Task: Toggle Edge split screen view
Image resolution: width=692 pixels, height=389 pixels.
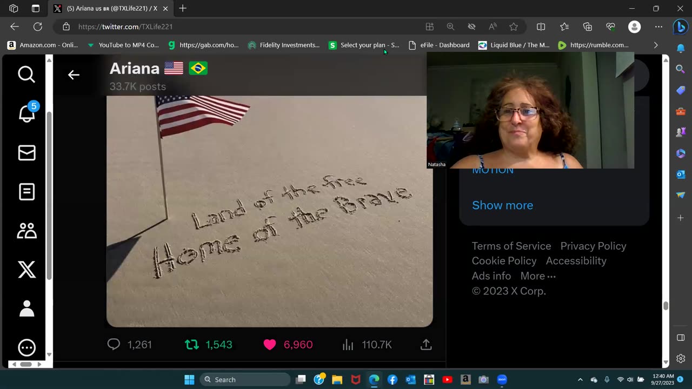Action: [x=541, y=26]
